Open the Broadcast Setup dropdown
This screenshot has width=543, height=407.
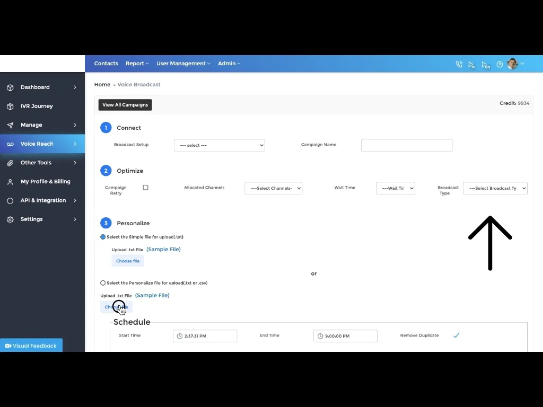pos(220,145)
